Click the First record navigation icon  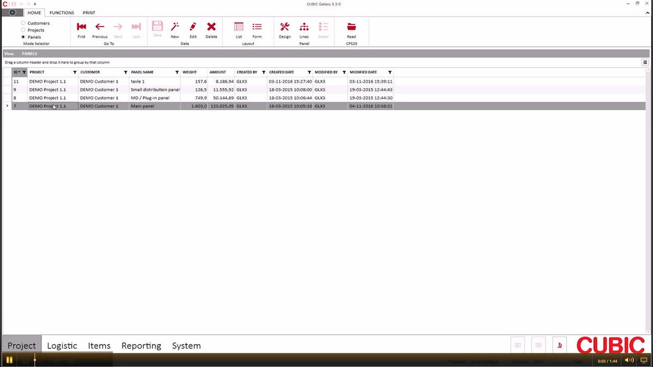tap(81, 27)
